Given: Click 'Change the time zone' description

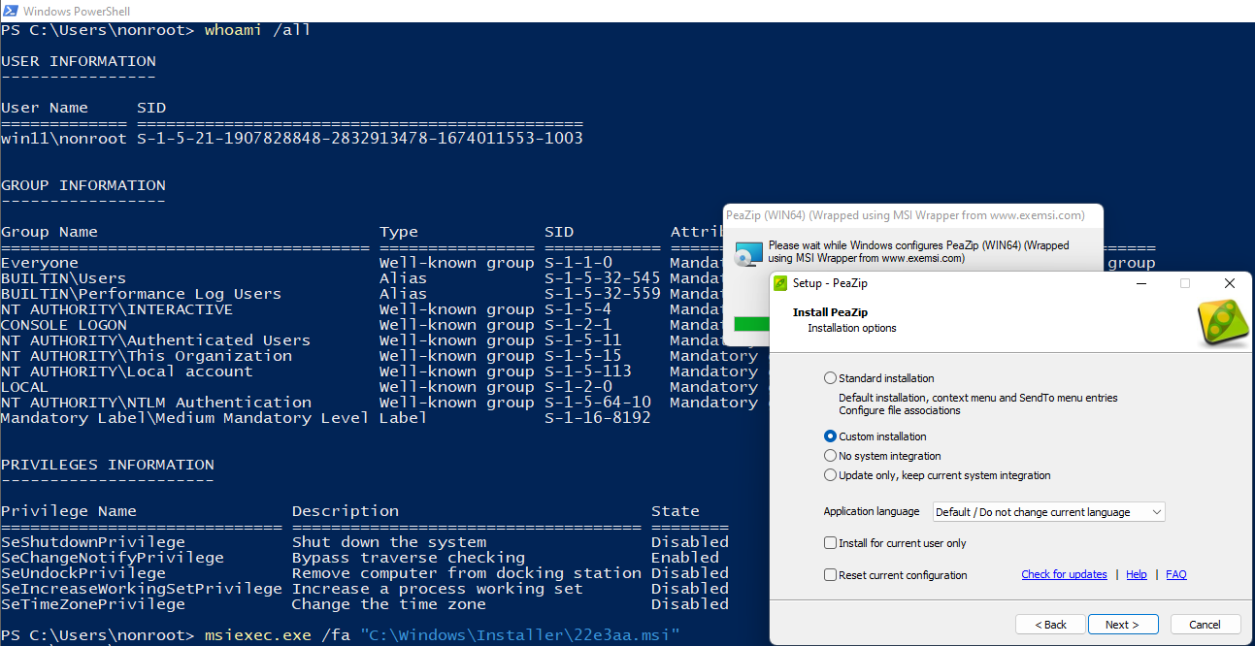Looking at the screenshot, I should pyautogui.click(x=389, y=604).
